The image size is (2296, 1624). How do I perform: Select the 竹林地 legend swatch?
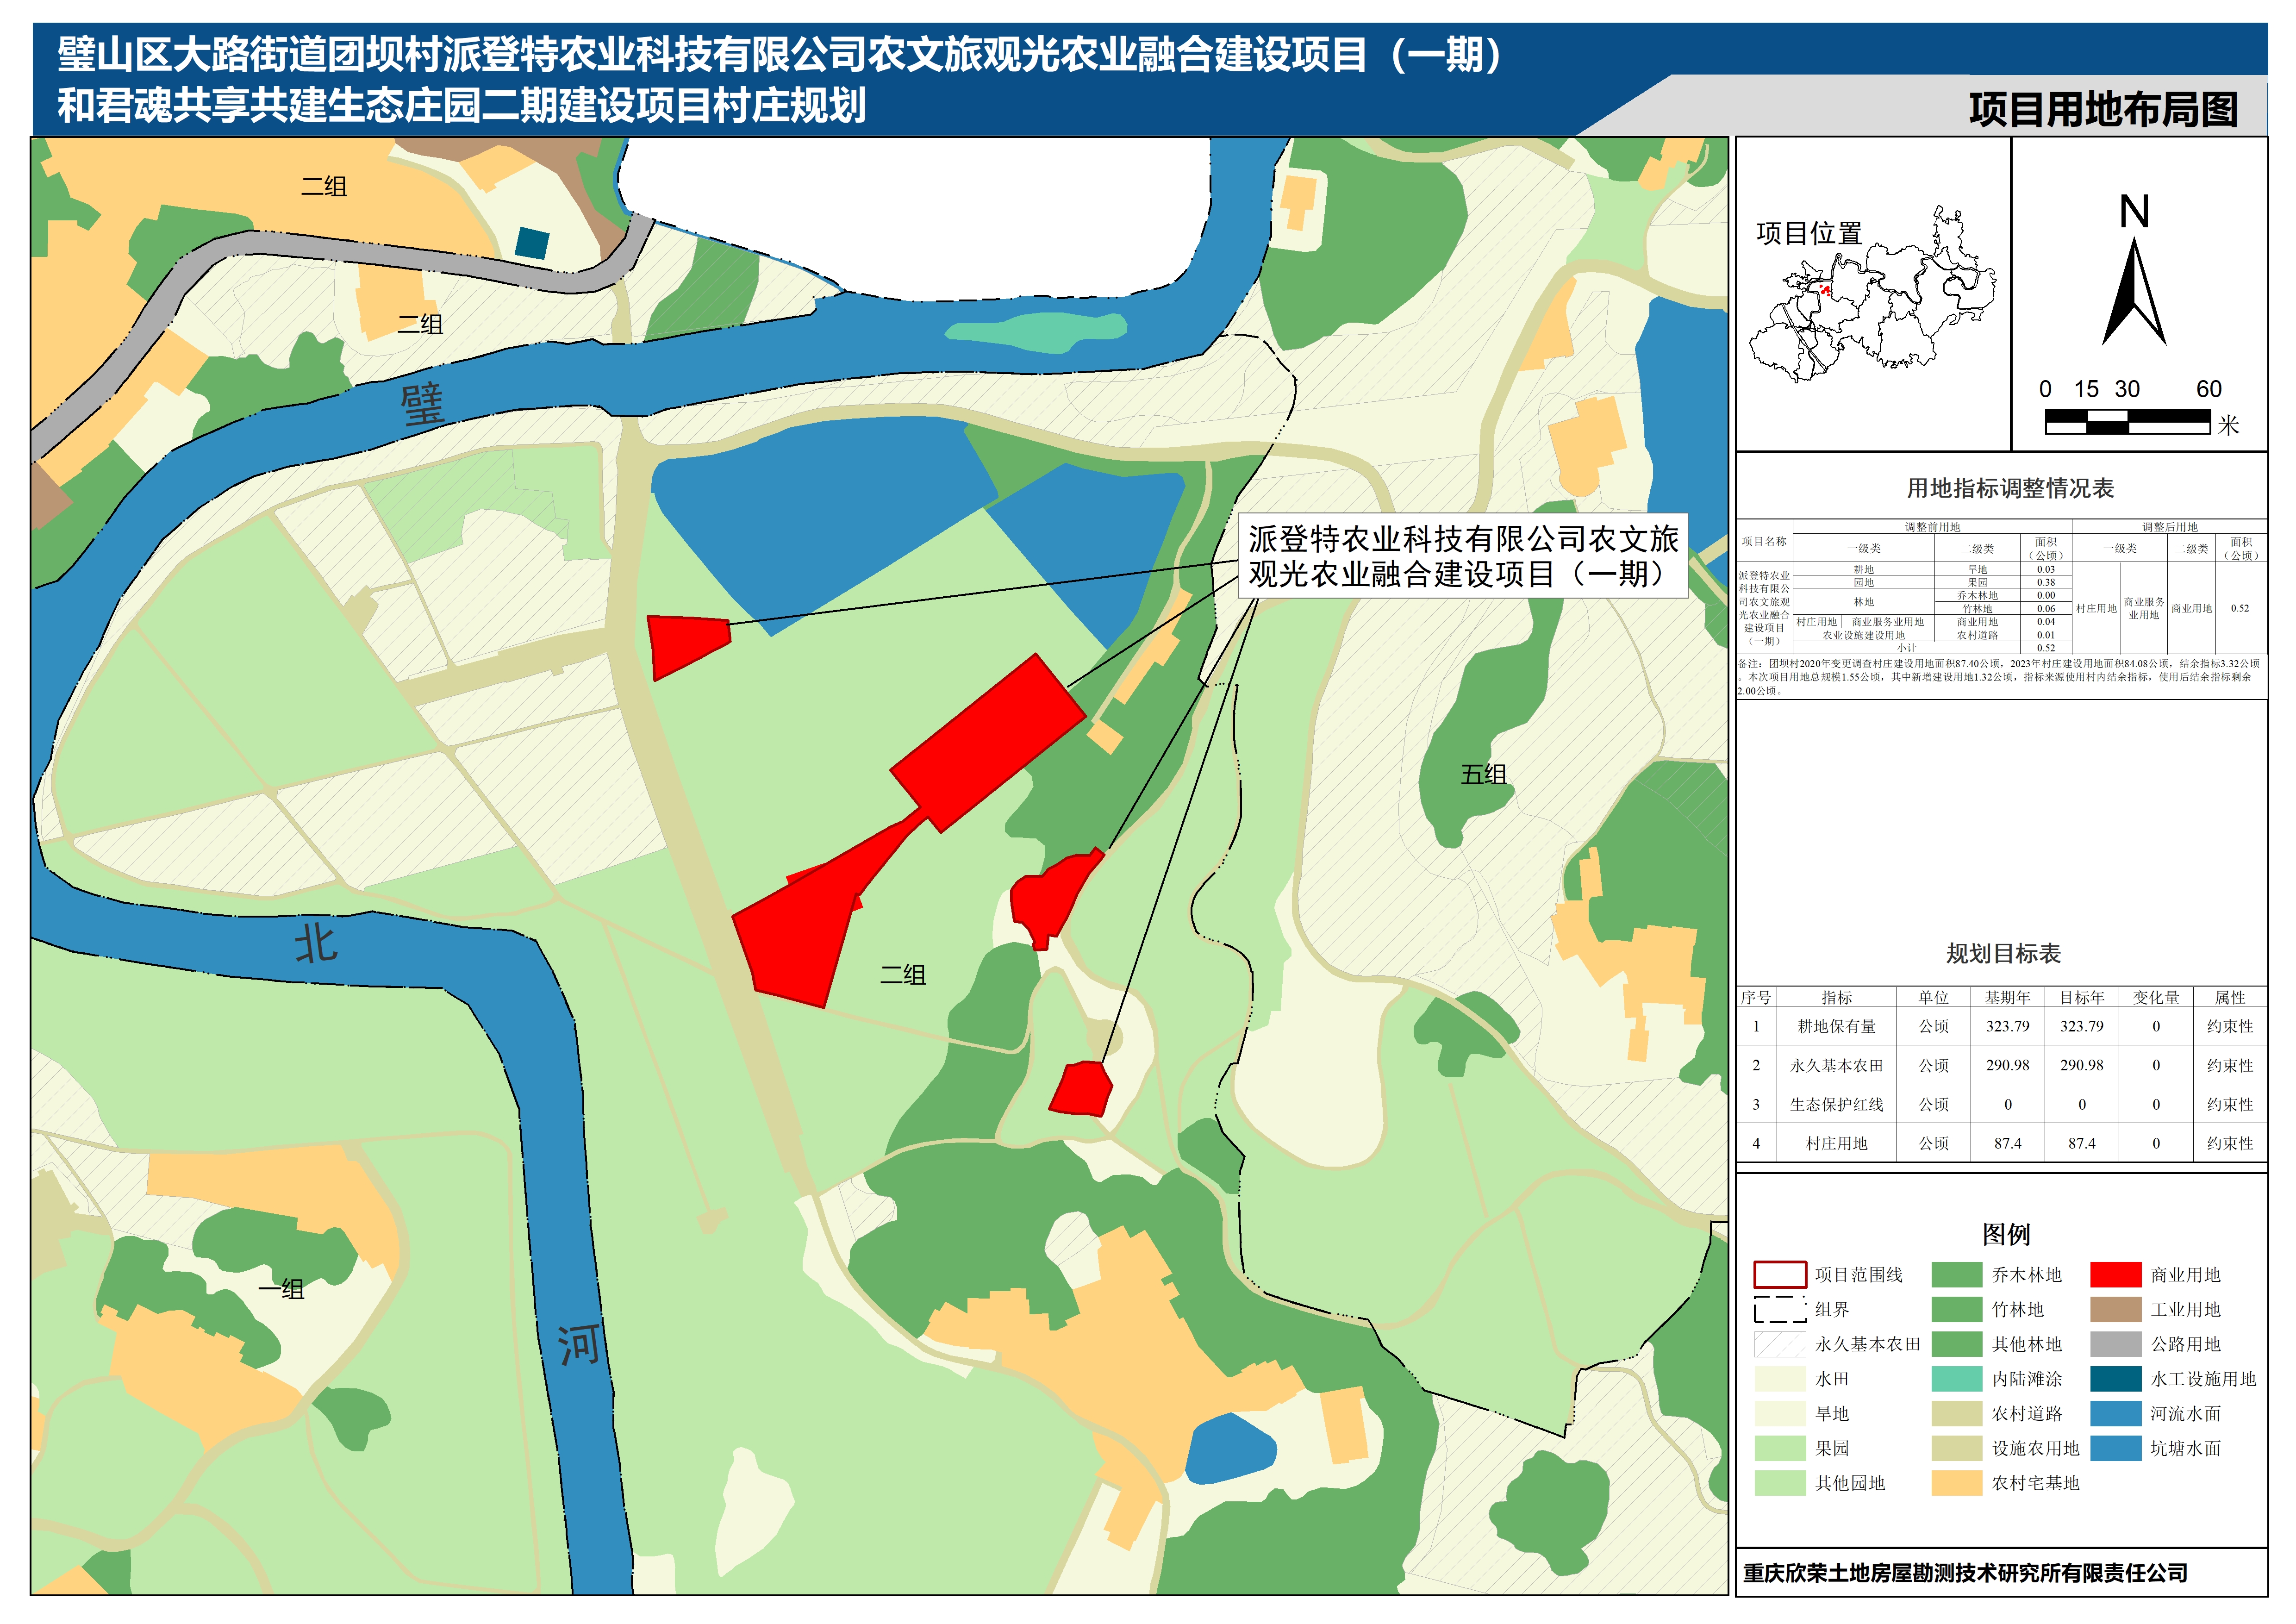1957,1310
